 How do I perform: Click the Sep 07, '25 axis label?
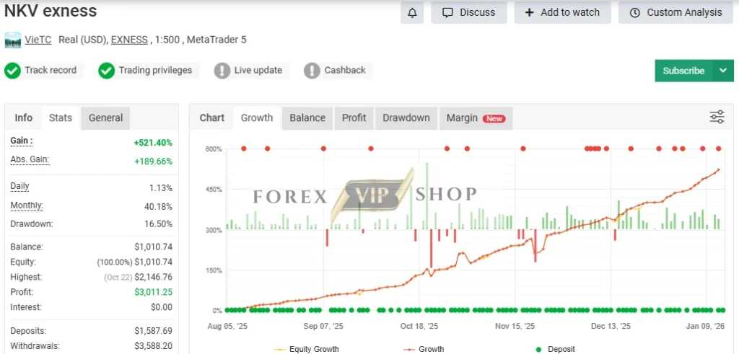coord(323,326)
